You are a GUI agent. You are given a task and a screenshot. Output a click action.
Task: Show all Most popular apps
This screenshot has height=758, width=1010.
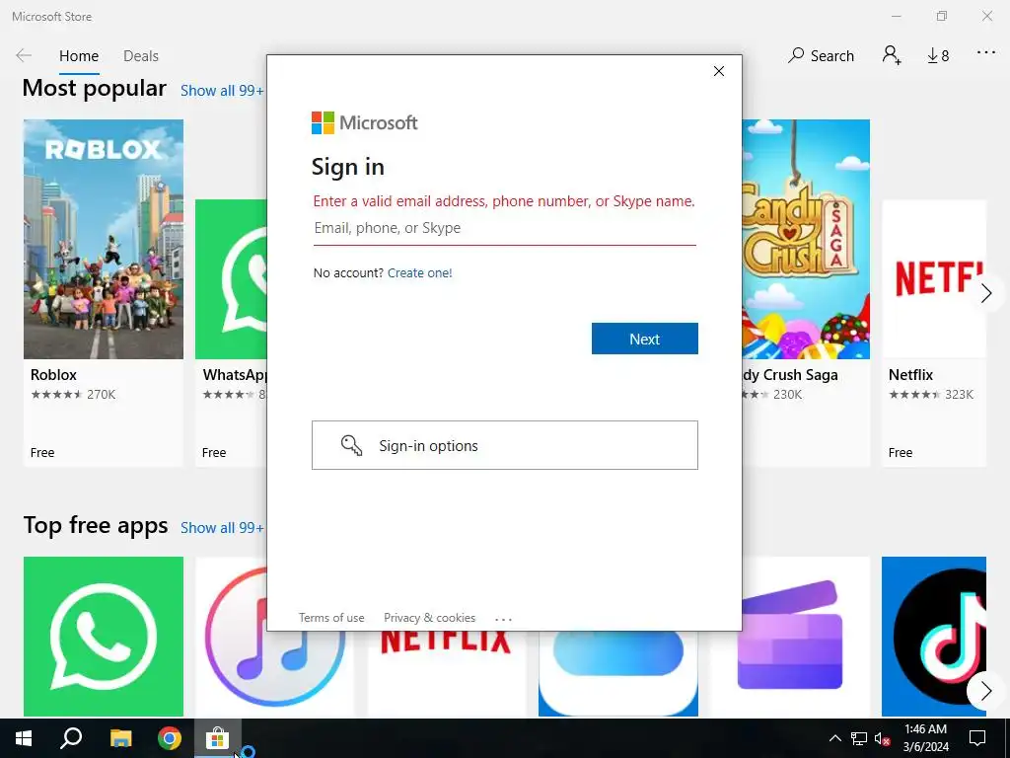point(222,91)
